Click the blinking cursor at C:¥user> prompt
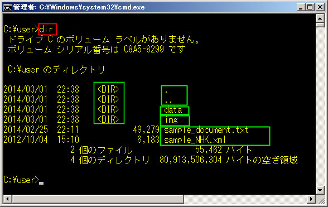Viewport: 328px width, 207px height. [41, 183]
